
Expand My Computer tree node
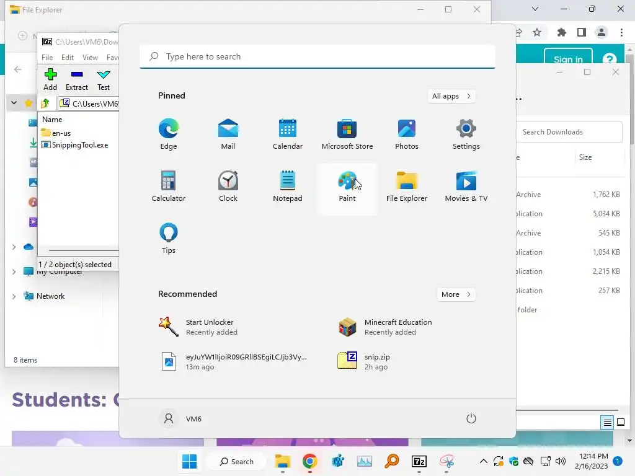(14, 271)
